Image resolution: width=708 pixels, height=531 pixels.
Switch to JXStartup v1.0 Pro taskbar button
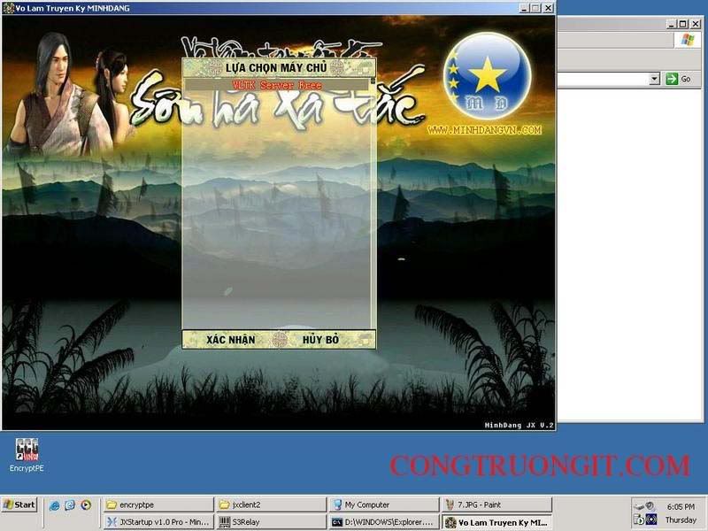point(158,522)
